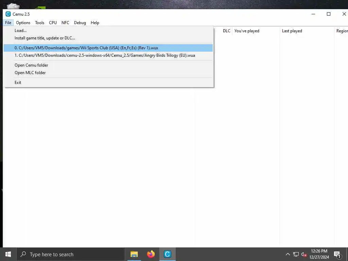This screenshot has width=348, height=261.
Task: Open Firefox from the taskbar
Action: coord(151,254)
